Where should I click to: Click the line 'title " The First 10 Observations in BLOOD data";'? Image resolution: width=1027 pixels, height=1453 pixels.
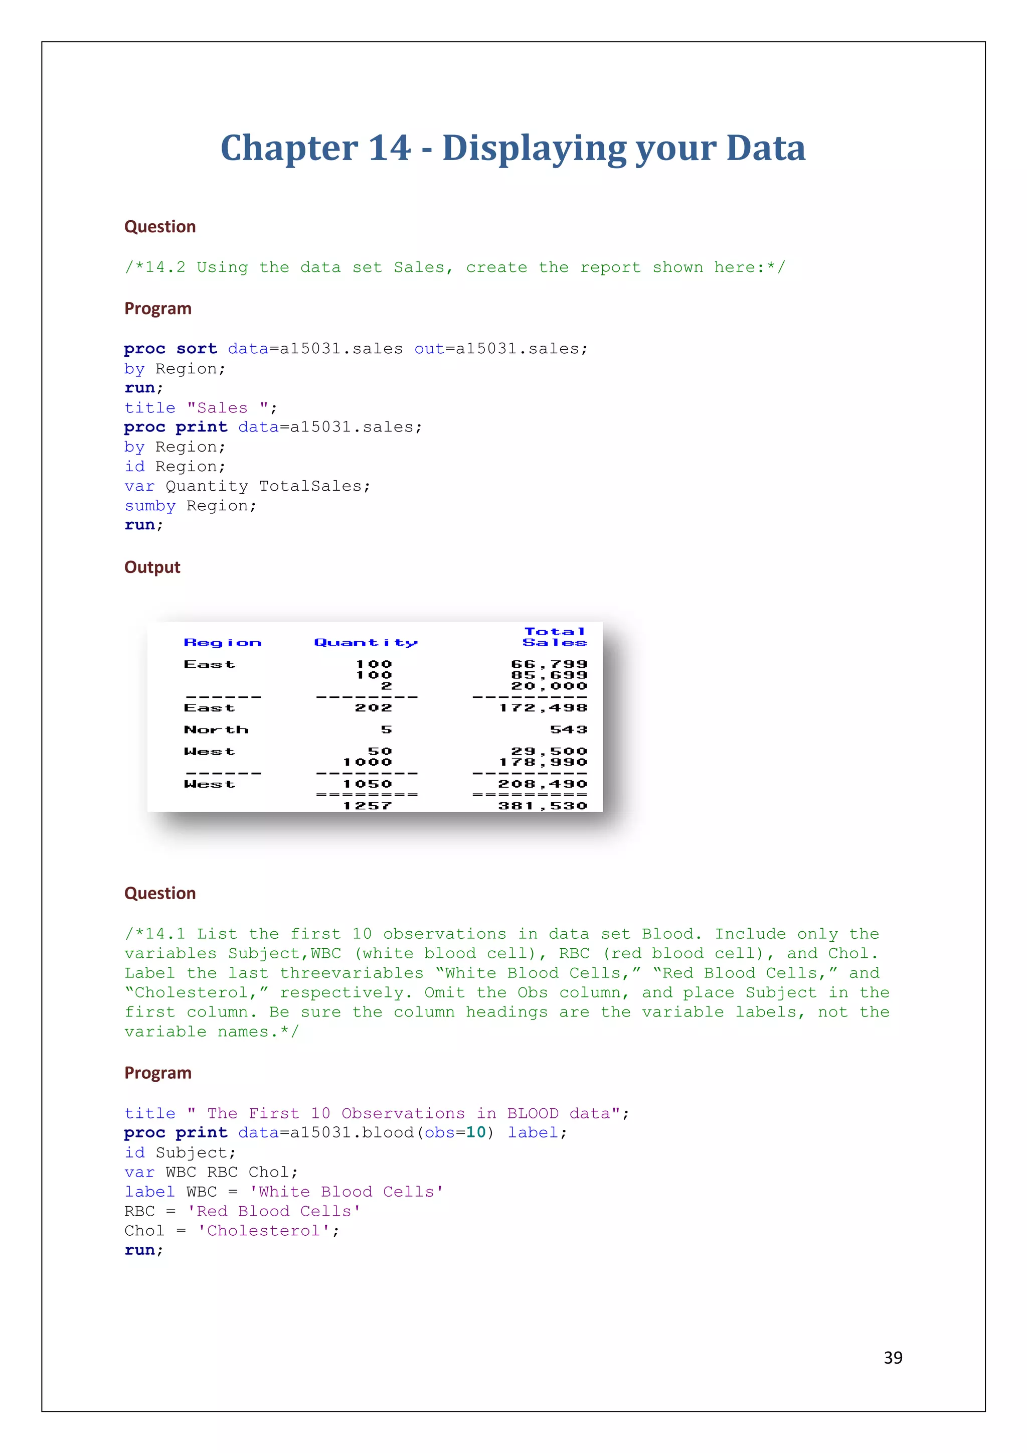(377, 1113)
